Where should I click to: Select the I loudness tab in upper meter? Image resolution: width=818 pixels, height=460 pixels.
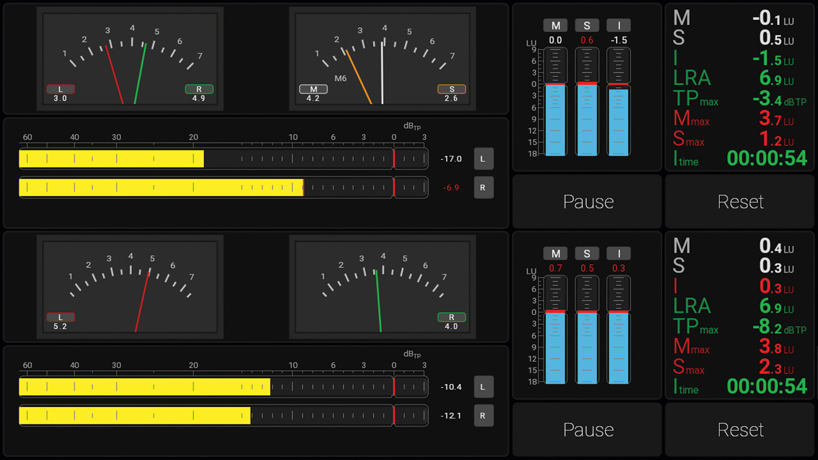pyautogui.click(x=619, y=26)
